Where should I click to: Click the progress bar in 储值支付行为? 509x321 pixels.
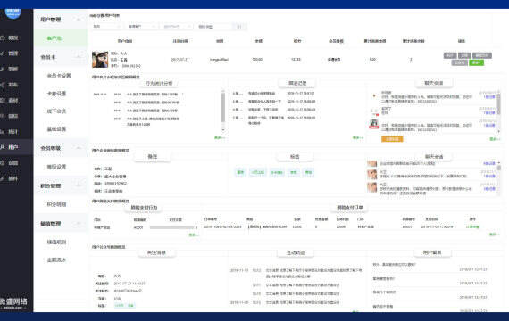pos(172,227)
